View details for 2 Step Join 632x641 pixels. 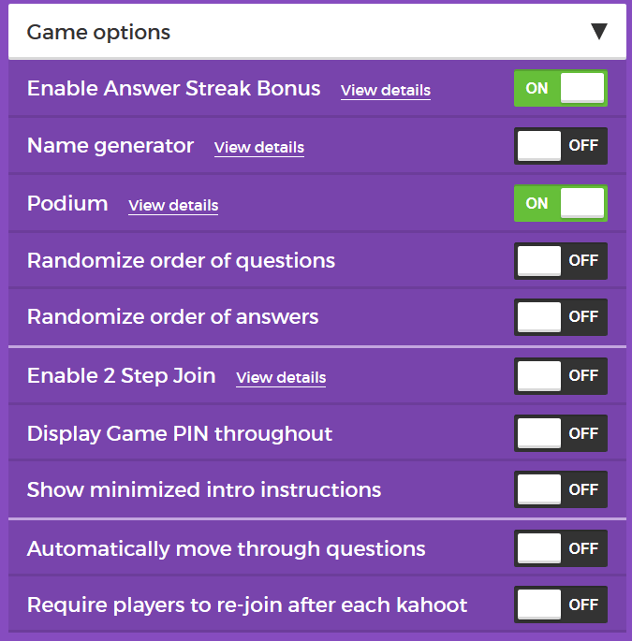(x=281, y=378)
